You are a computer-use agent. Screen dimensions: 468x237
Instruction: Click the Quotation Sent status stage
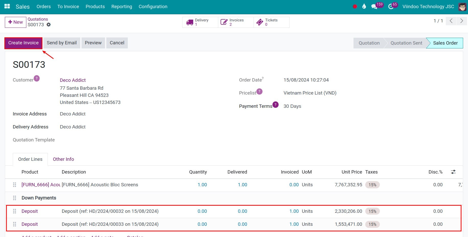pyautogui.click(x=406, y=43)
